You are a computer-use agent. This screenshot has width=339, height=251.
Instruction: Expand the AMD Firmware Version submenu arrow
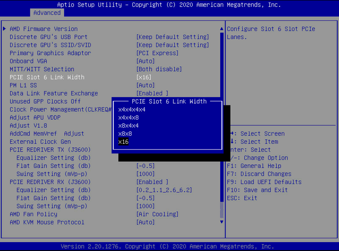pyautogui.click(x=4, y=29)
